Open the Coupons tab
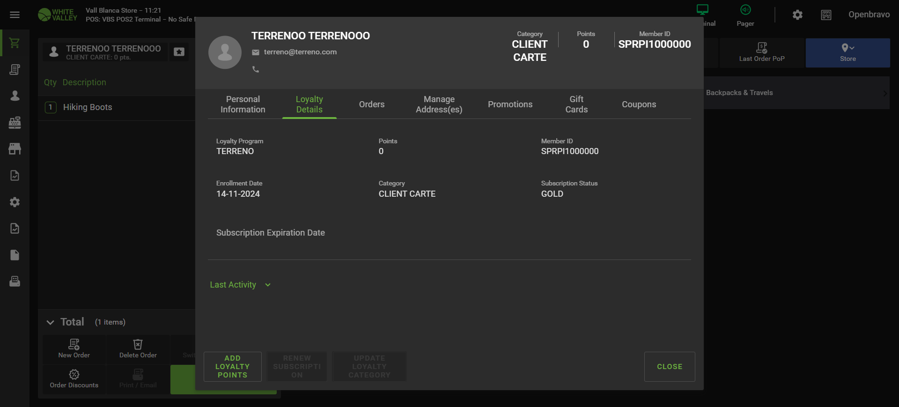 639,104
